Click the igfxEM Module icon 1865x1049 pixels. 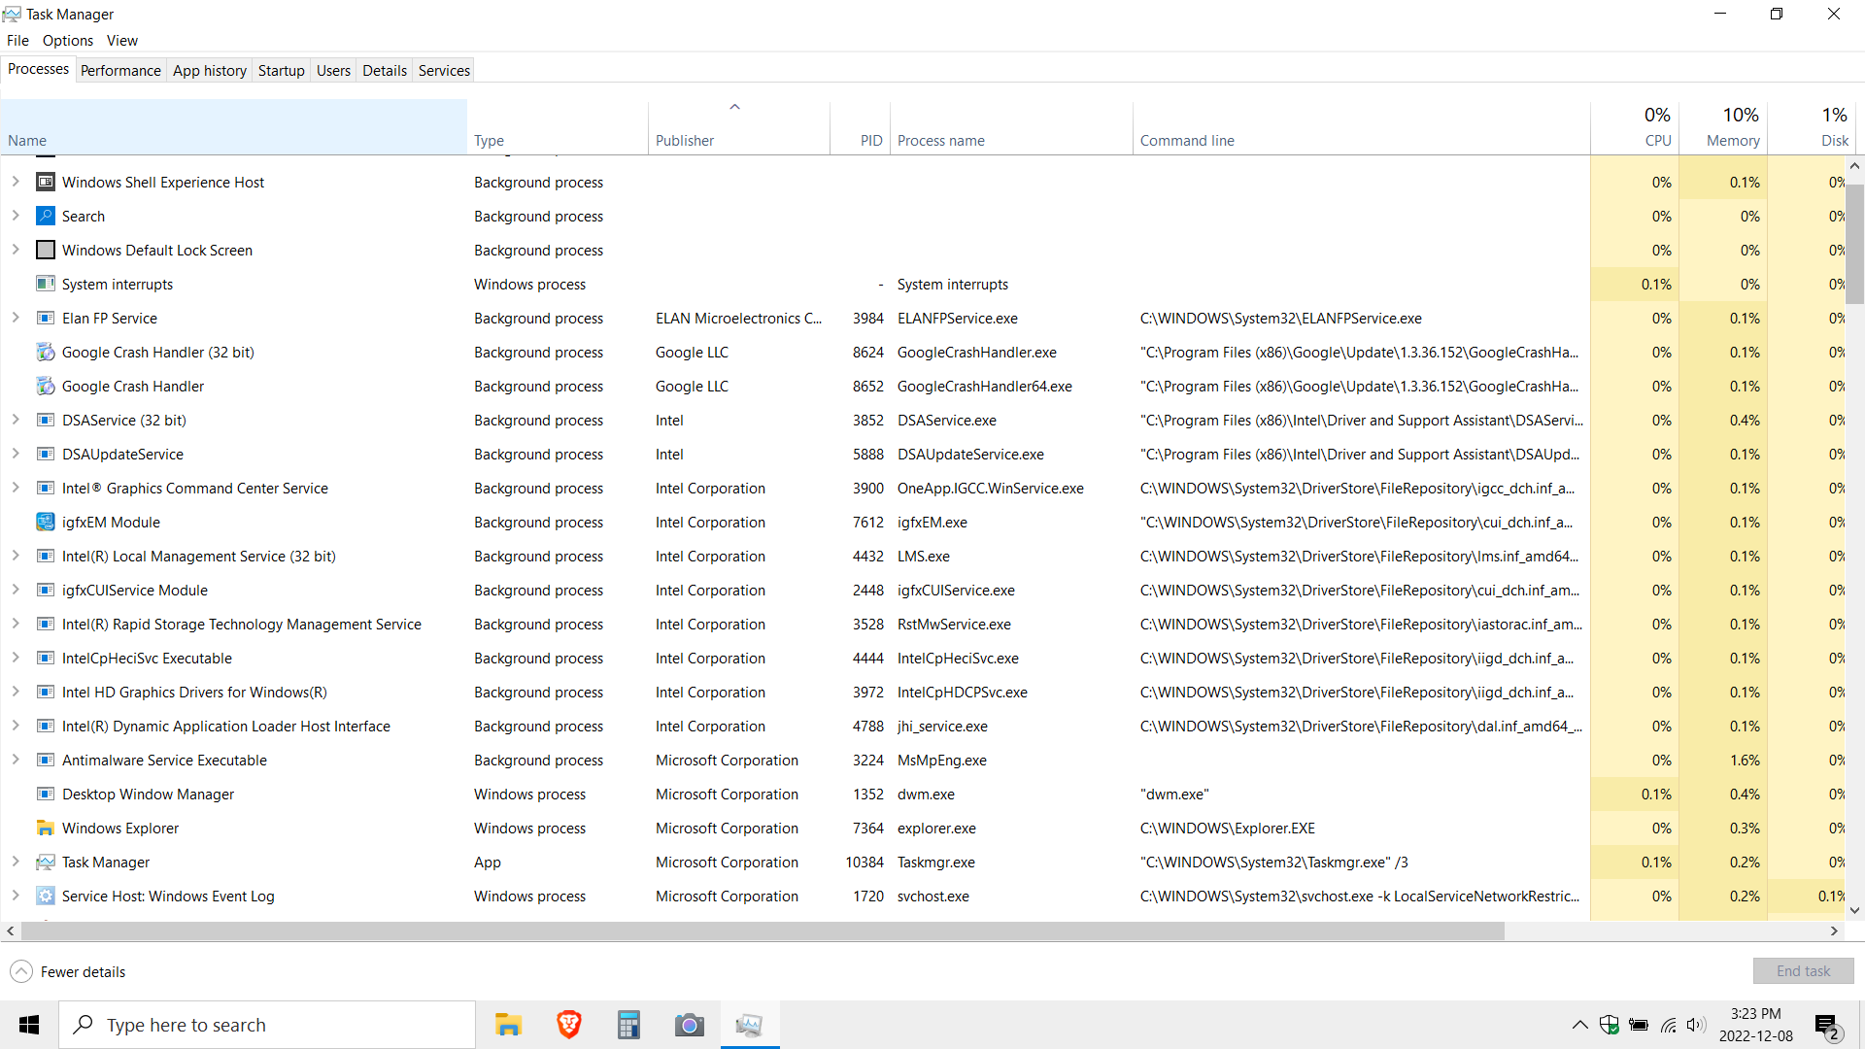[x=45, y=522]
